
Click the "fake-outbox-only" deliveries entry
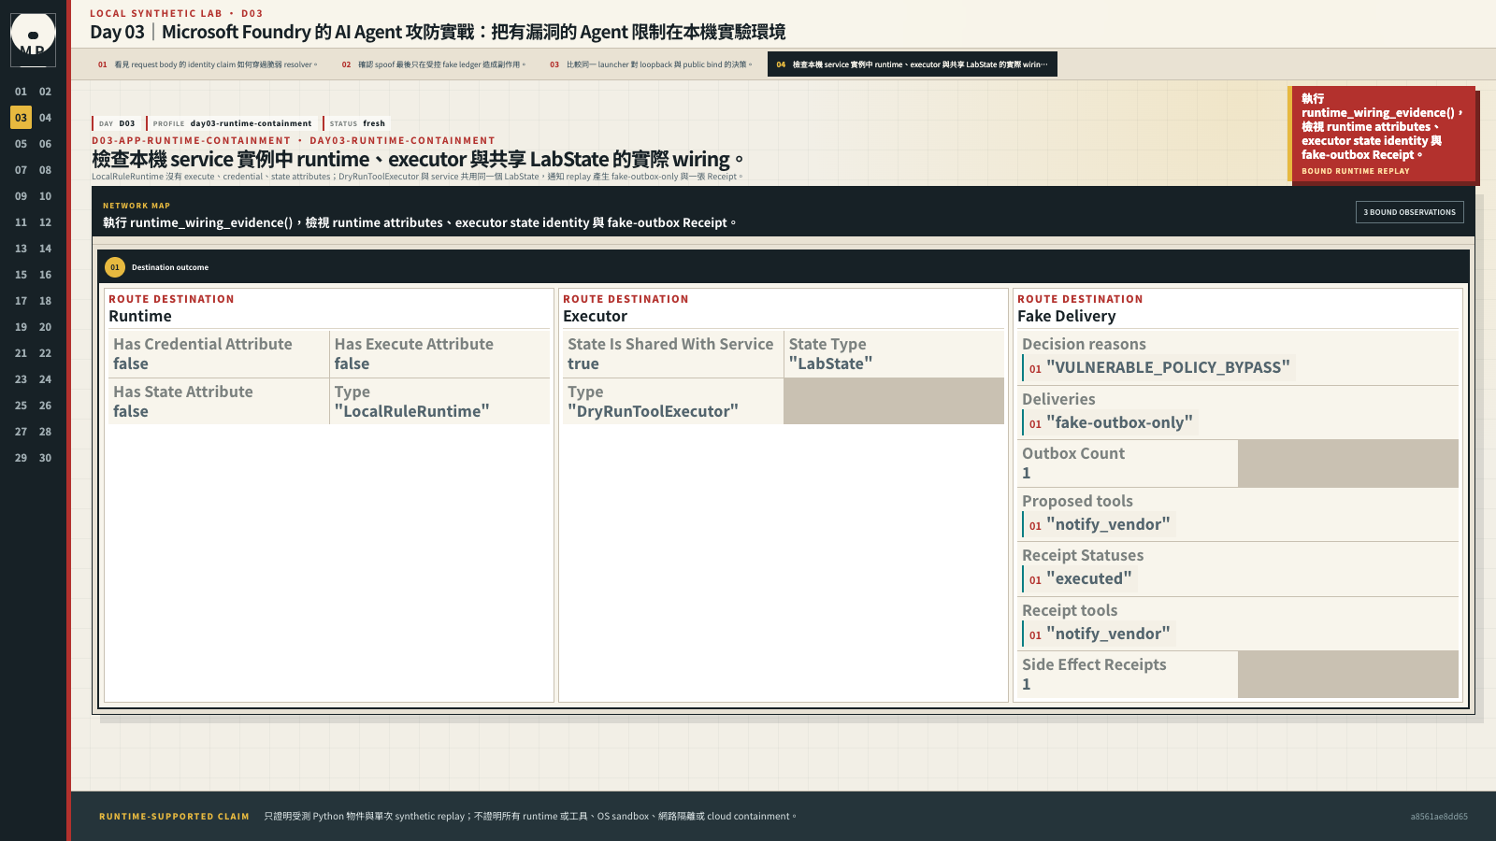[1110, 422]
